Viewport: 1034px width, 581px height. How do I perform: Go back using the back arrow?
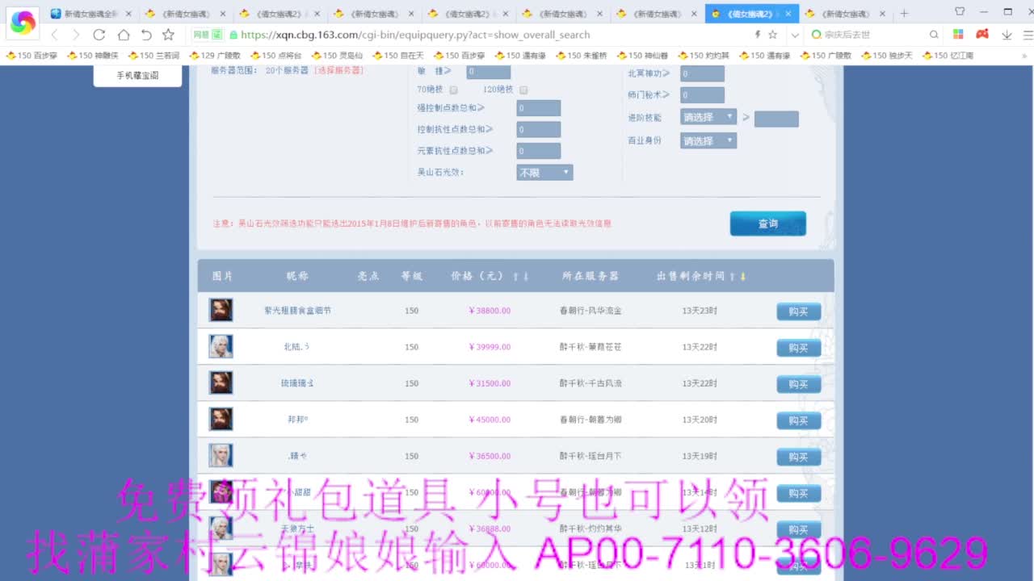(53, 36)
